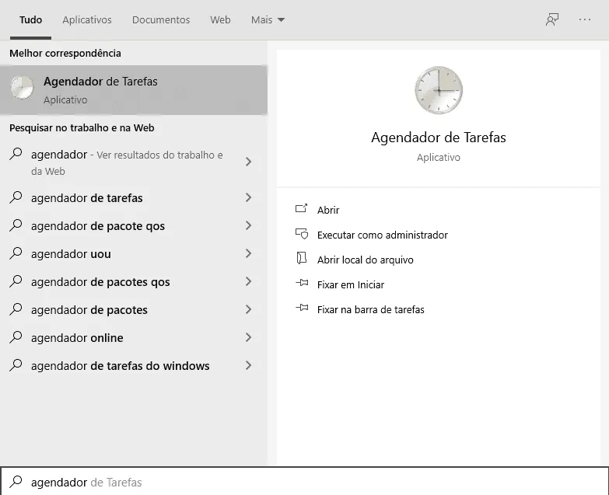Click the search icon next to 'agendador de pacotes qos'
This screenshot has height=495, width=609.
(16, 281)
